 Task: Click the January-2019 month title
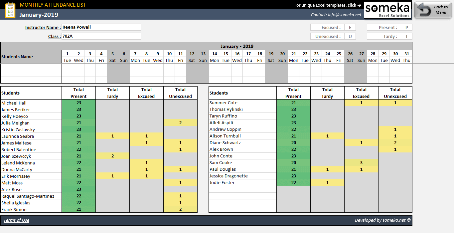coord(39,15)
